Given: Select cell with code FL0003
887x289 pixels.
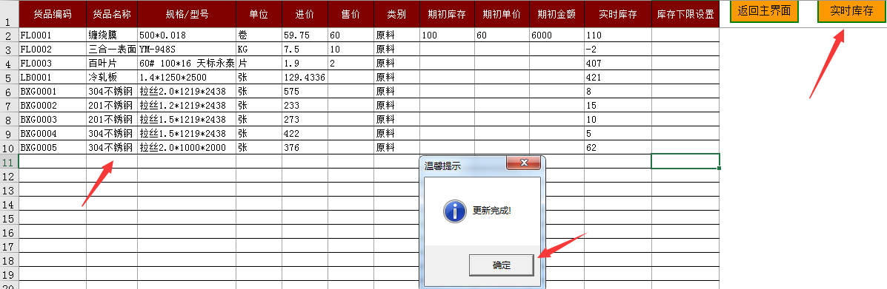Looking at the screenshot, I should click(x=53, y=64).
